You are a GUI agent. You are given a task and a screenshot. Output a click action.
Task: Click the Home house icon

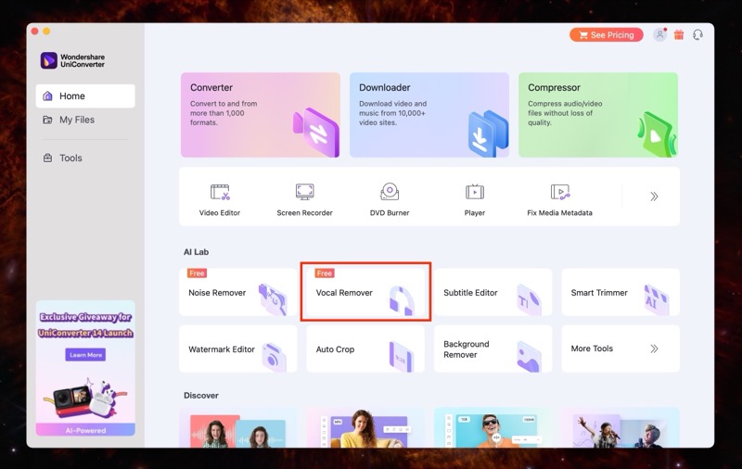(48, 96)
